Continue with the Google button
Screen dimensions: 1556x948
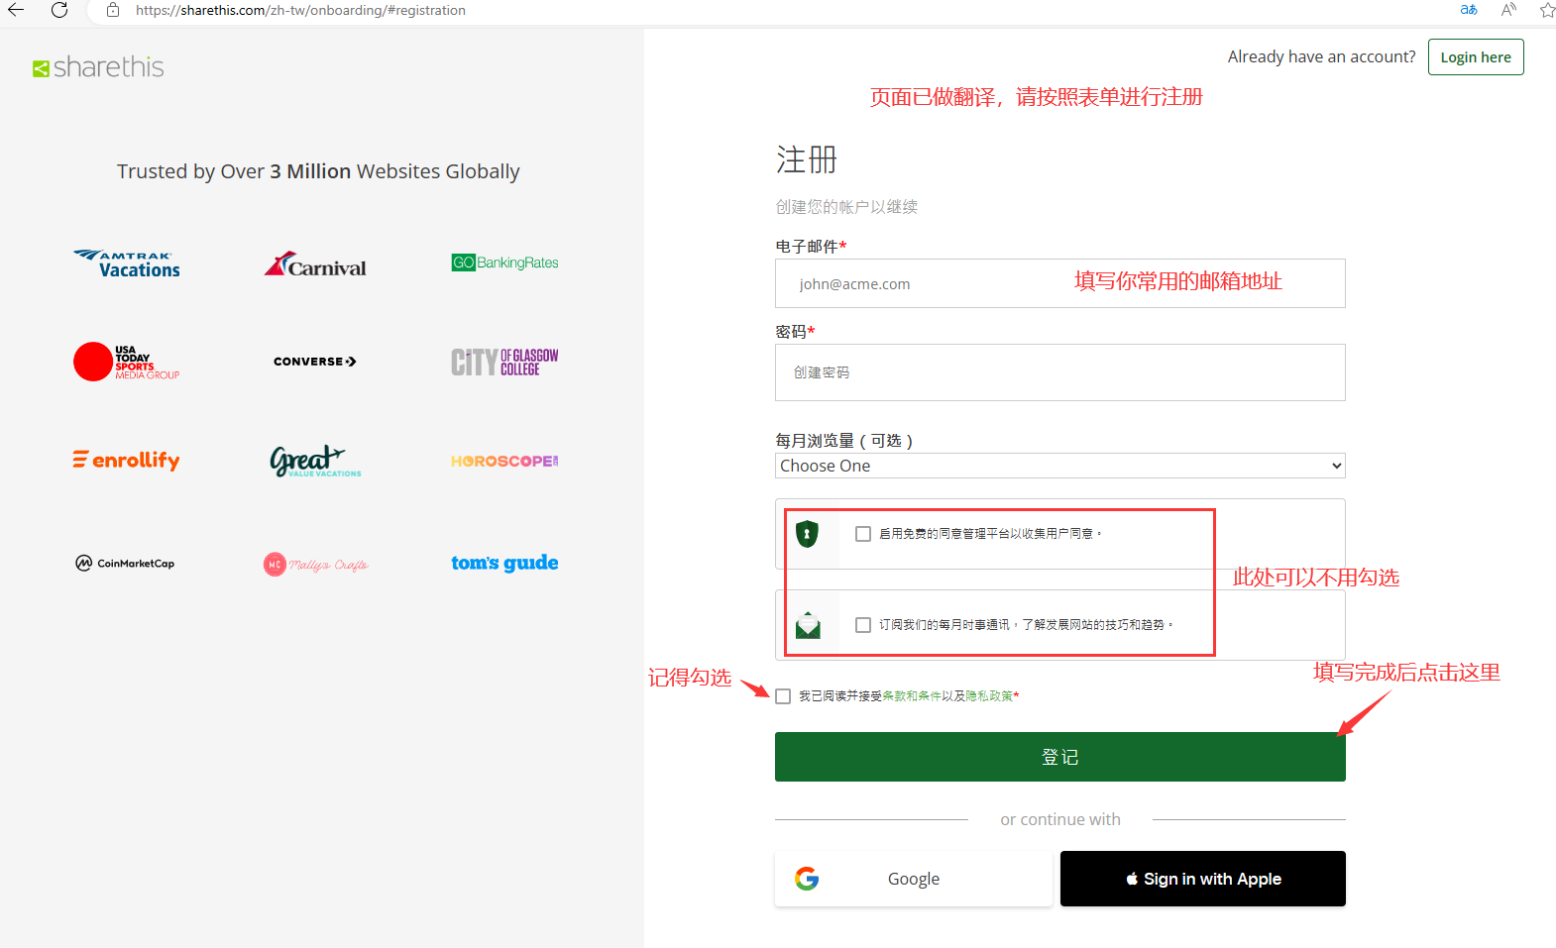[x=914, y=879]
